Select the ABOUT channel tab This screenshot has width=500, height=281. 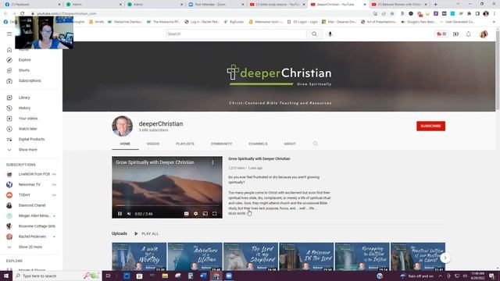290,144
